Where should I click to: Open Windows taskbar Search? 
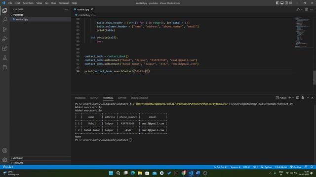[x=118, y=173]
